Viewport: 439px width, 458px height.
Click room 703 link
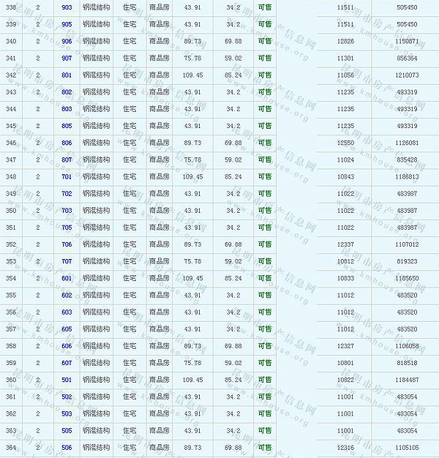coord(67,211)
